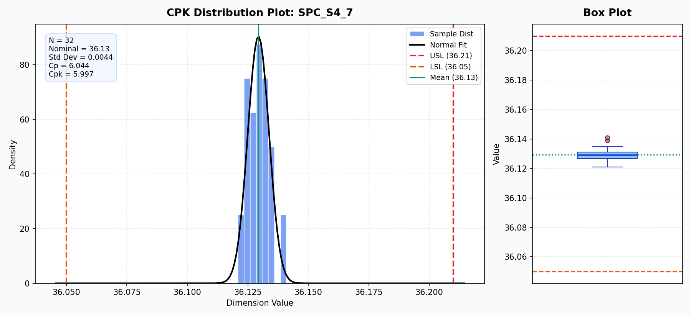Click the box plot tick label "36.08"
The image size is (691, 316).
516,228
